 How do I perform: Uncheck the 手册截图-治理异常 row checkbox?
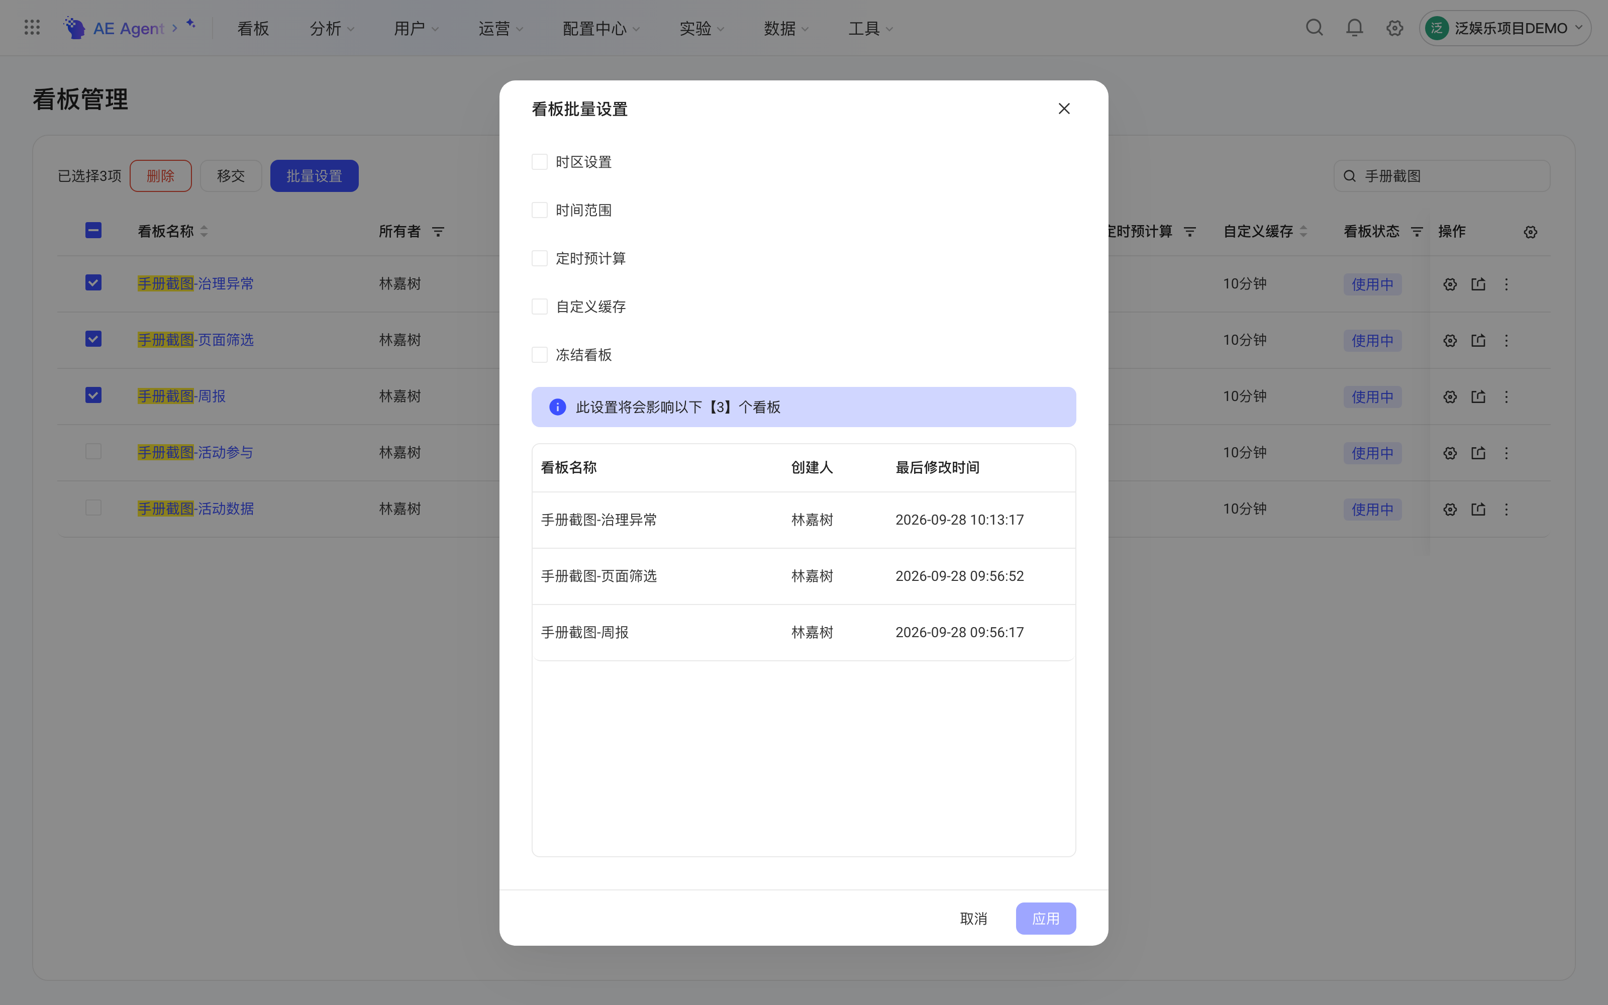point(93,283)
